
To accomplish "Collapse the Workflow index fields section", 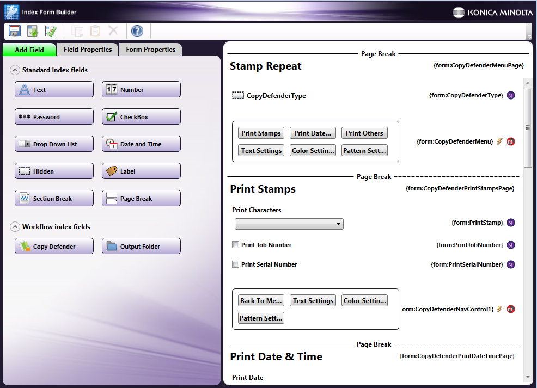I will coord(15,227).
